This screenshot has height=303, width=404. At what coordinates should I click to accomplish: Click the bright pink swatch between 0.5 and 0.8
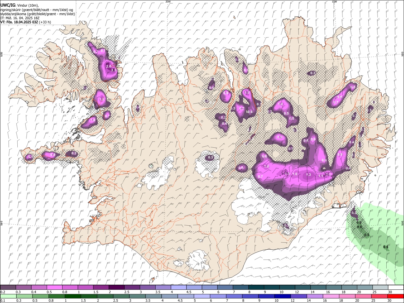[55, 287]
